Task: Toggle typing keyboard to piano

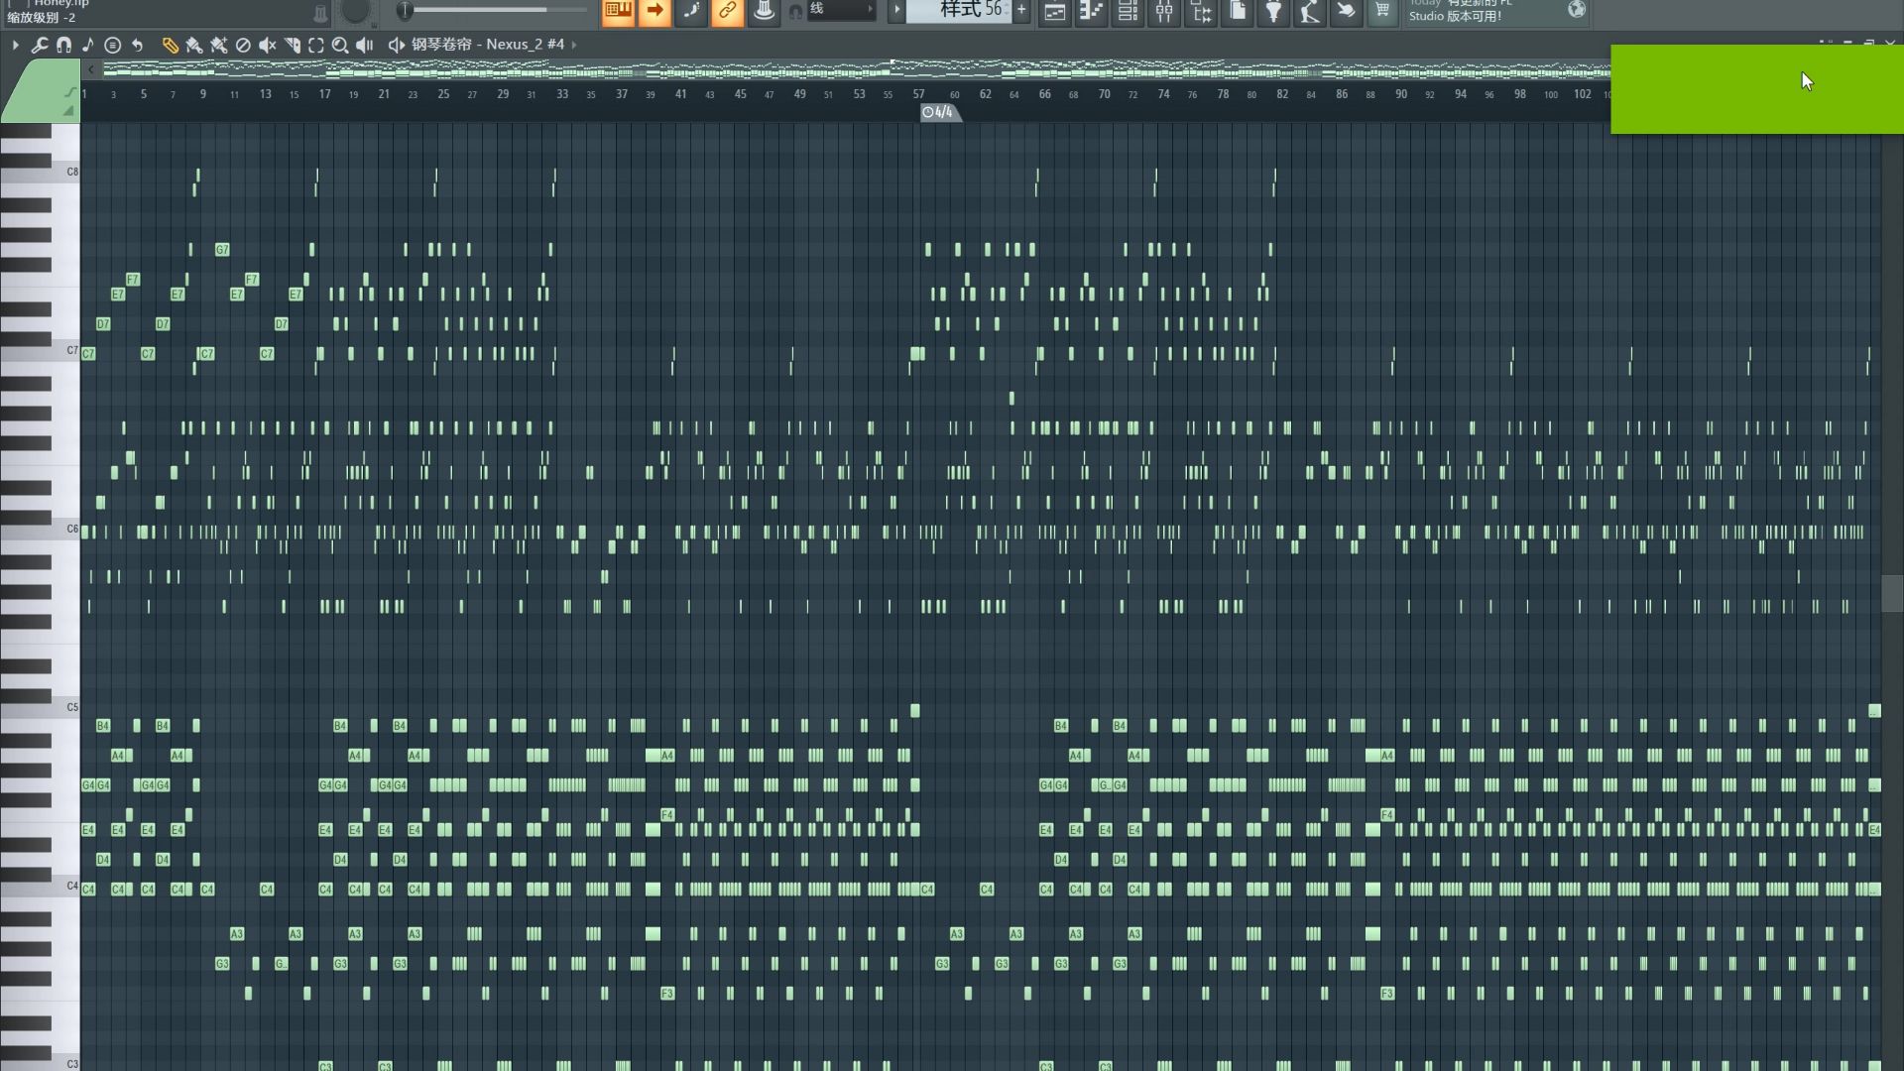Action: click(x=618, y=11)
